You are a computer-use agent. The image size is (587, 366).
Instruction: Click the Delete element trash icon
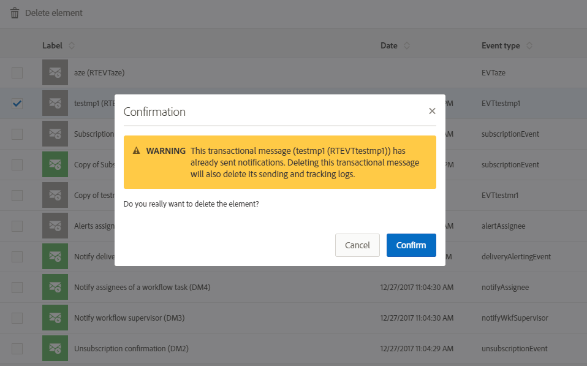[x=15, y=13]
